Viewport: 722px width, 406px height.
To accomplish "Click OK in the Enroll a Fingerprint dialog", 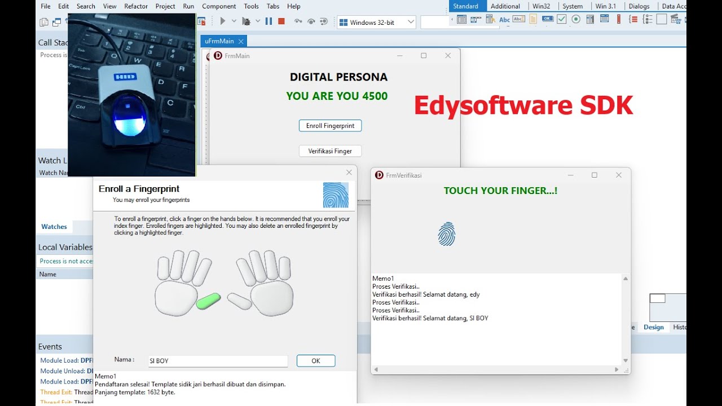I will (316, 361).
